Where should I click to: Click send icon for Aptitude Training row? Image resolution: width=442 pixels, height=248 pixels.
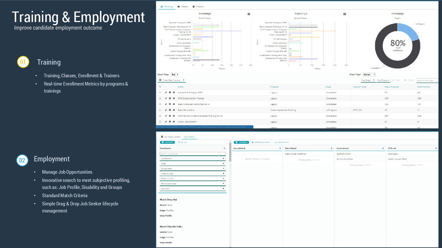coord(174,93)
